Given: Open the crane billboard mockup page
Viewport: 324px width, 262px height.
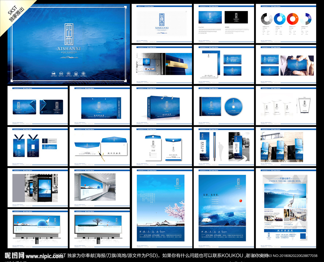Looking at the screenshot, I should (38, 229).
